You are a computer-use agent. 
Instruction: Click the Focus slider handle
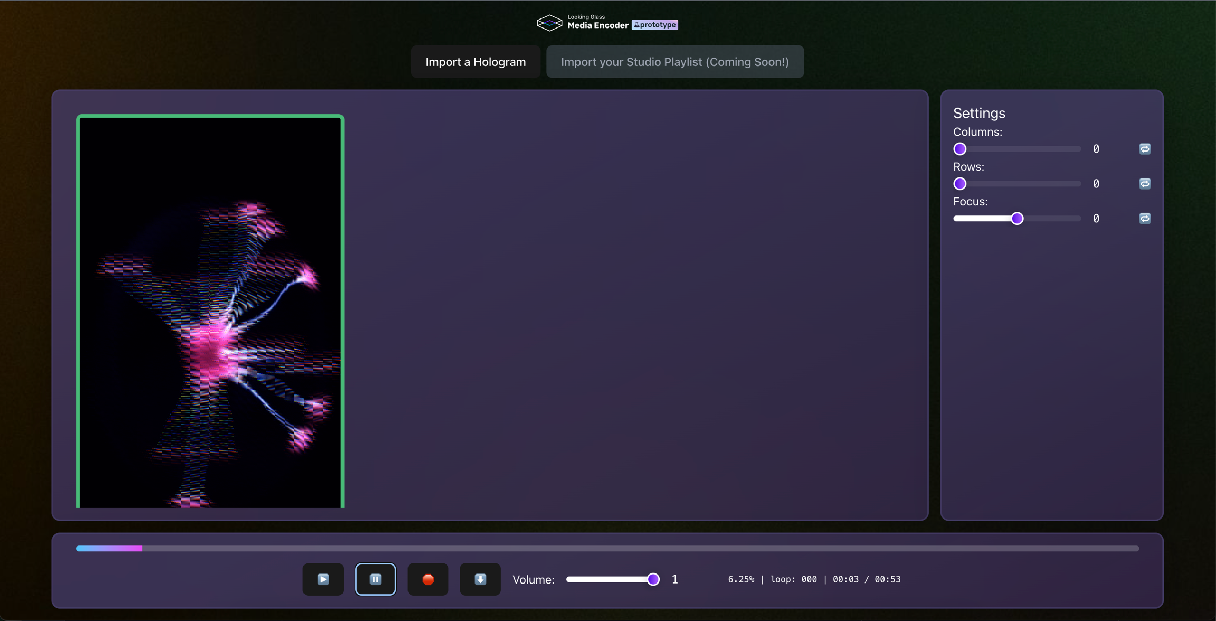coord(1017,219)
